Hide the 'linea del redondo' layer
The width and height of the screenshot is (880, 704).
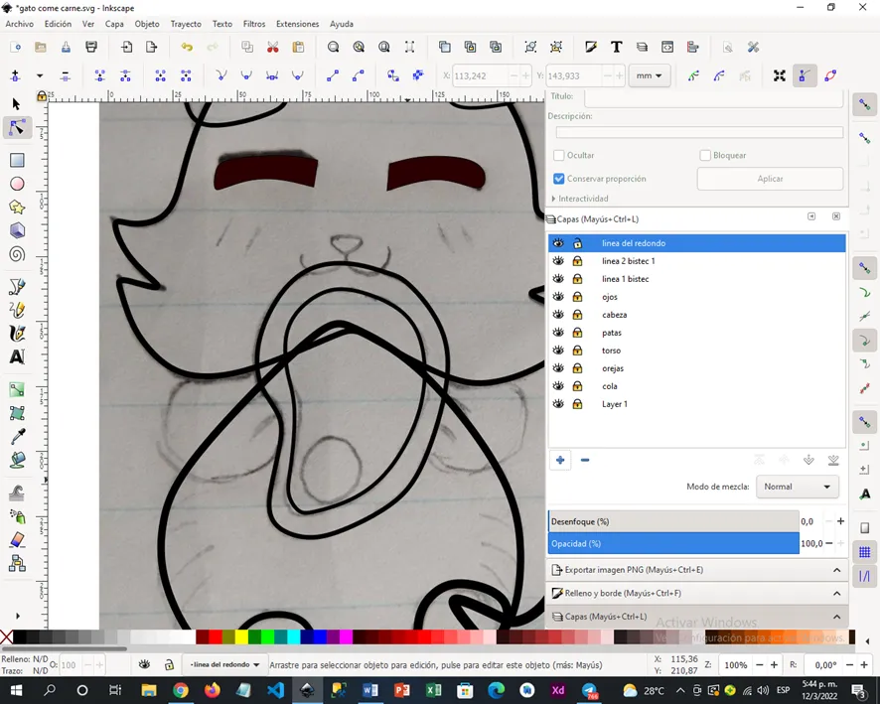558,243
